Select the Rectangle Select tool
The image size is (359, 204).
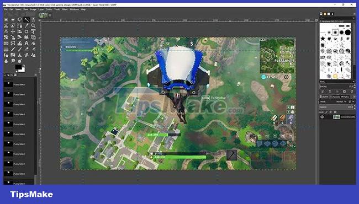(x=6, y=20)
